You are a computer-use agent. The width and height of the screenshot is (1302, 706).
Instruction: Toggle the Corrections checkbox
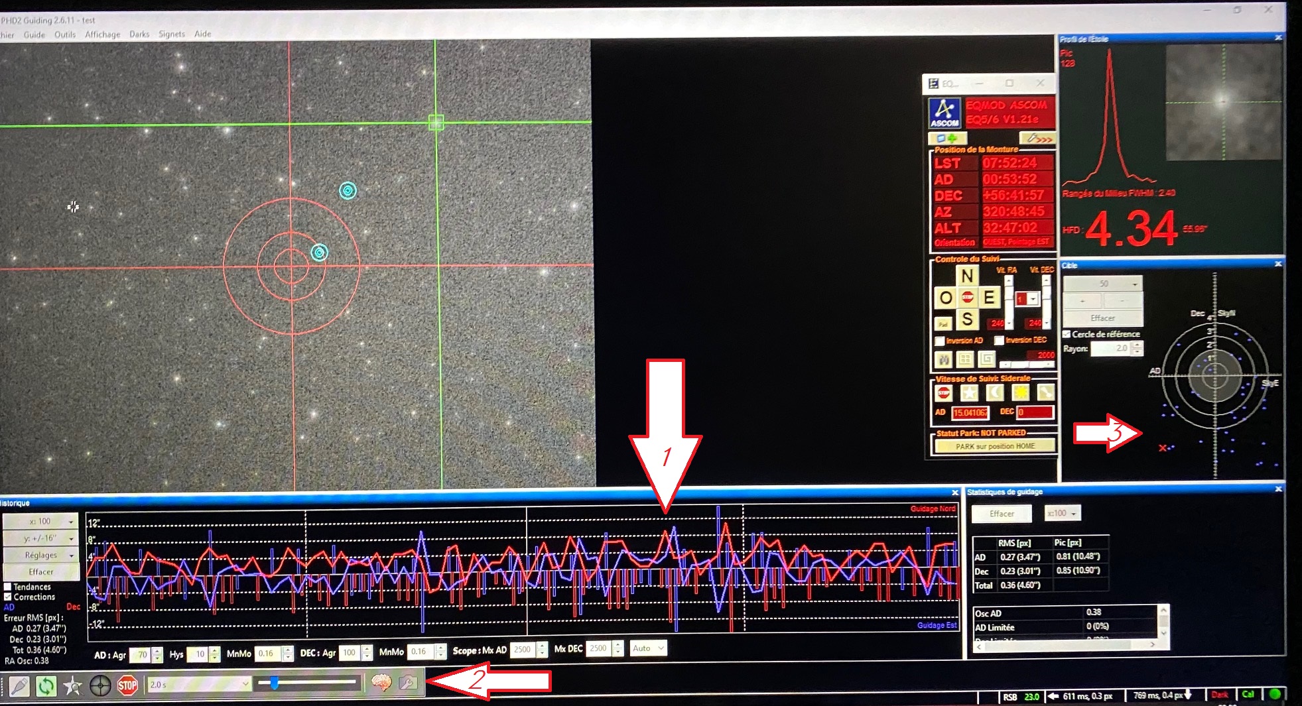(8, 597)
